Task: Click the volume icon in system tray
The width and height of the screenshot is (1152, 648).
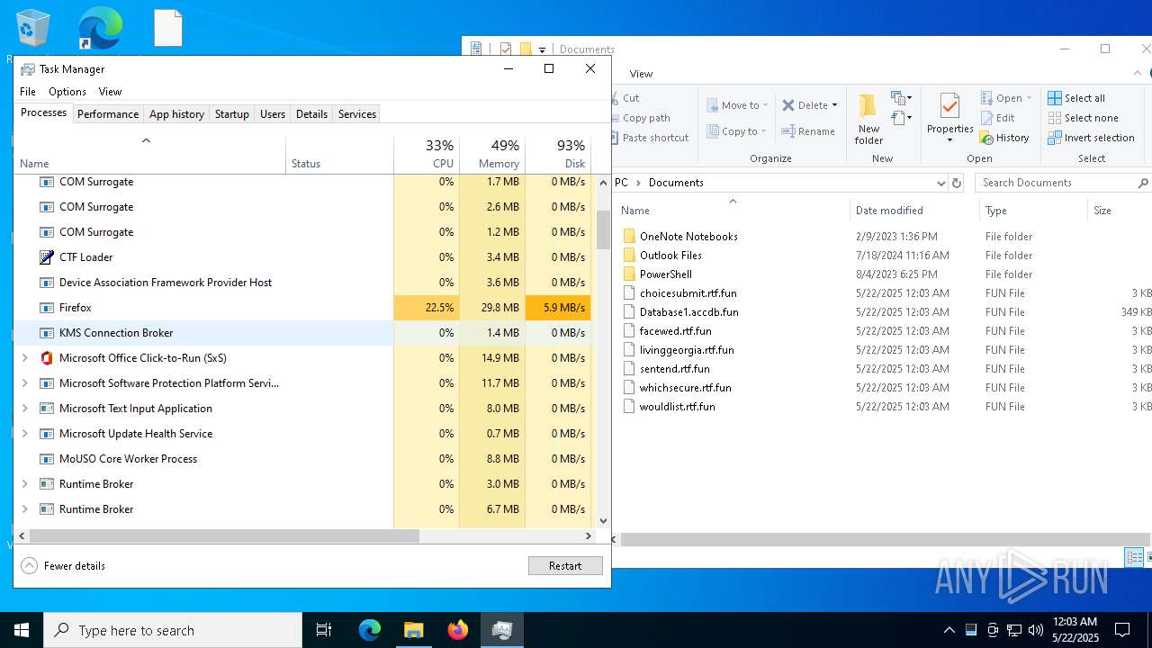Action: pyautogui.click(x=1036, y=630)
